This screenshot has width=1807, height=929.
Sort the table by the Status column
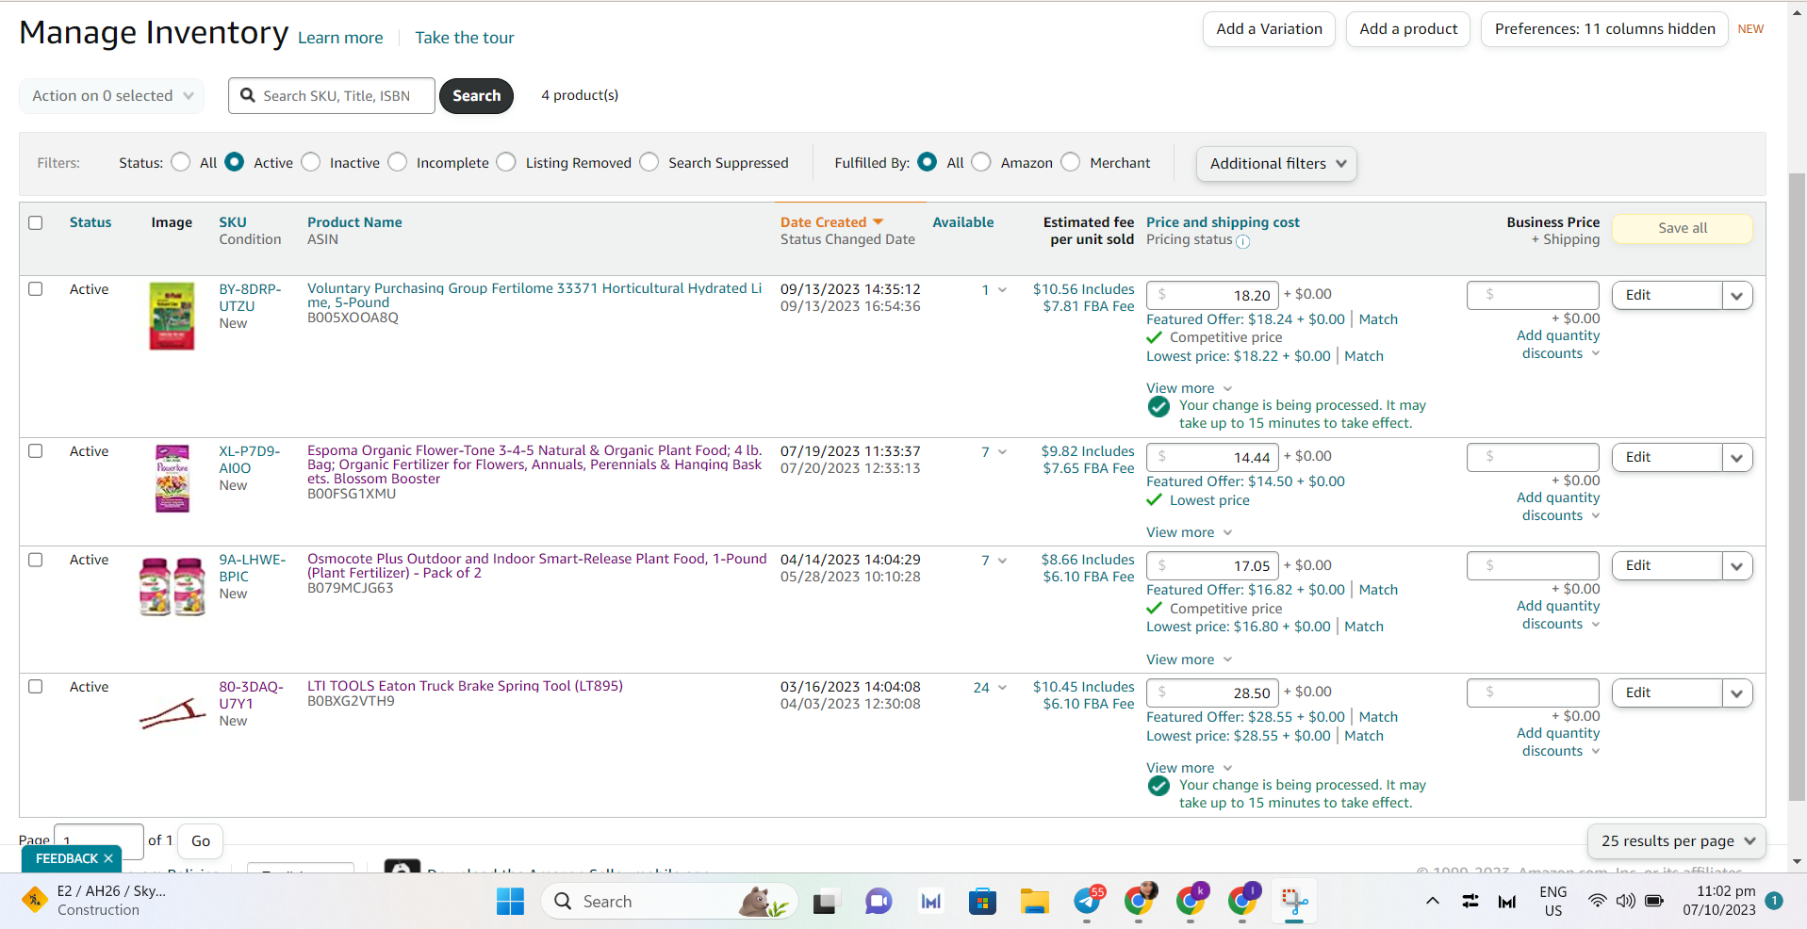pos(90,222)
